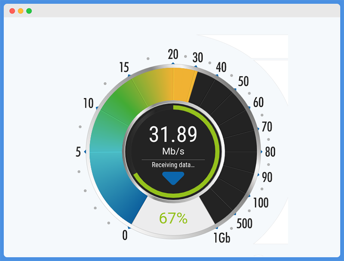The image size is (344, 261).
Task: Click the 90 gauge label
Action: coord(267,177)
